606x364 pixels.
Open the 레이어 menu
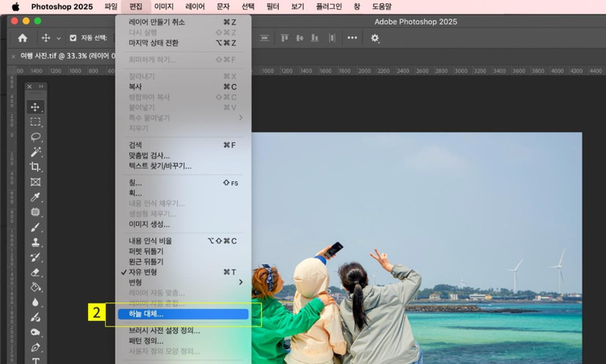[x=196, y=6]
